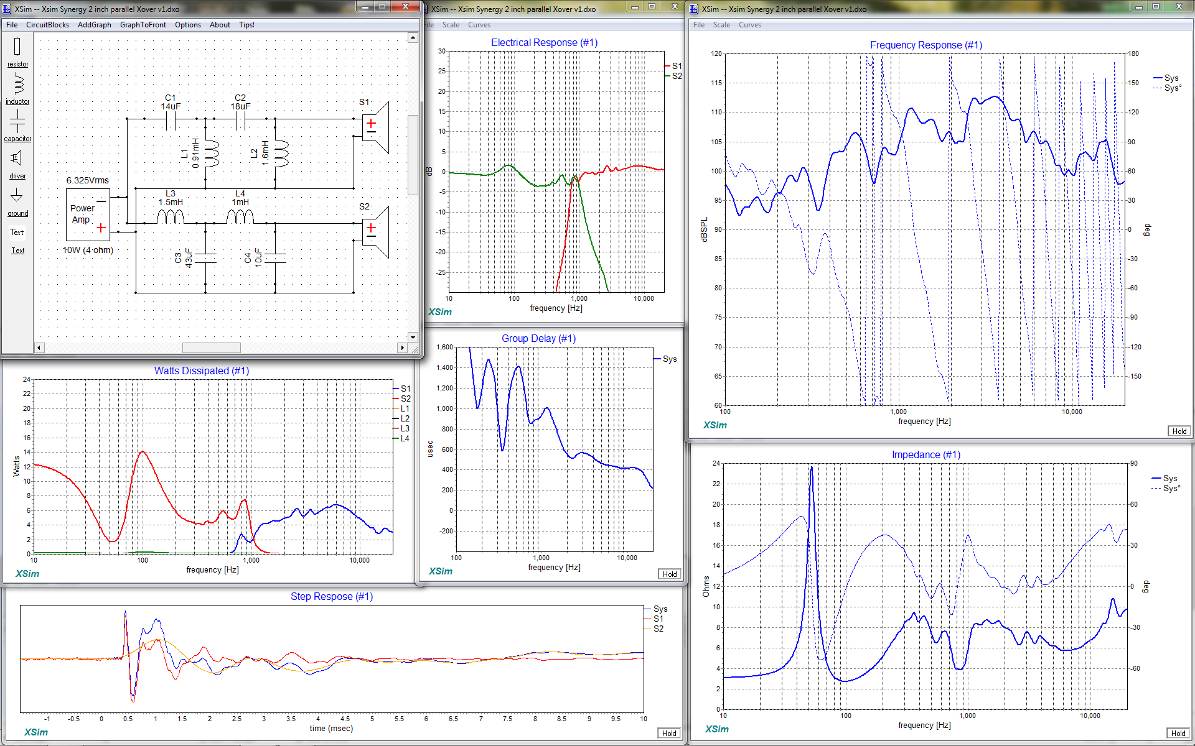The height and width of the screenshot is (746, 1195).
Task: Click the S2 driver speaker symbol
Action: coord(375,232)
